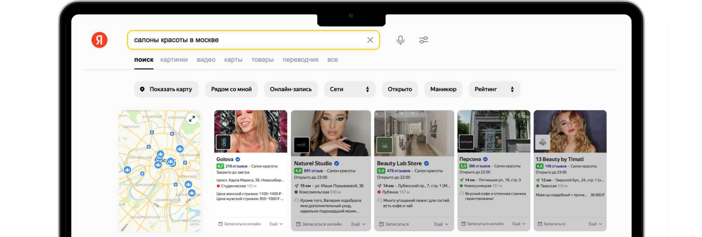The image size is (702, 237).
Task: Open the Рейтинг dropdown filter
Action: tap(494, 89)
